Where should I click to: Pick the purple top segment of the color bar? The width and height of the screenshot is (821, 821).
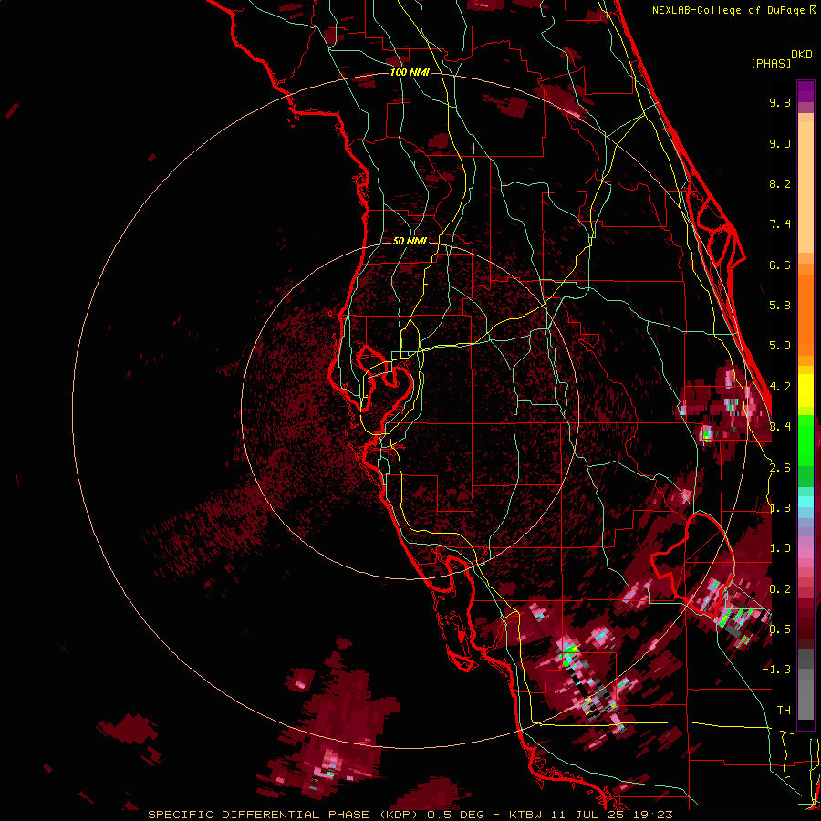click(805, 91)
